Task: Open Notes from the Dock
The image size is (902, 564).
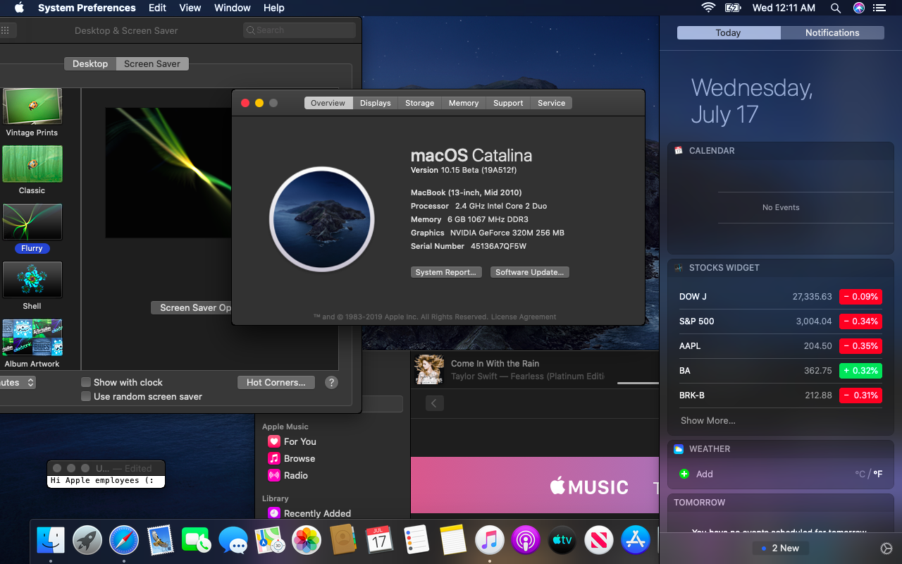Action: (453, 541)
